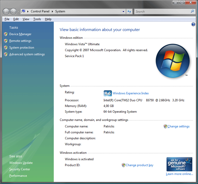Click the blue help question mark icon
This screenshot has width=198, height=184.
[193, 24]
